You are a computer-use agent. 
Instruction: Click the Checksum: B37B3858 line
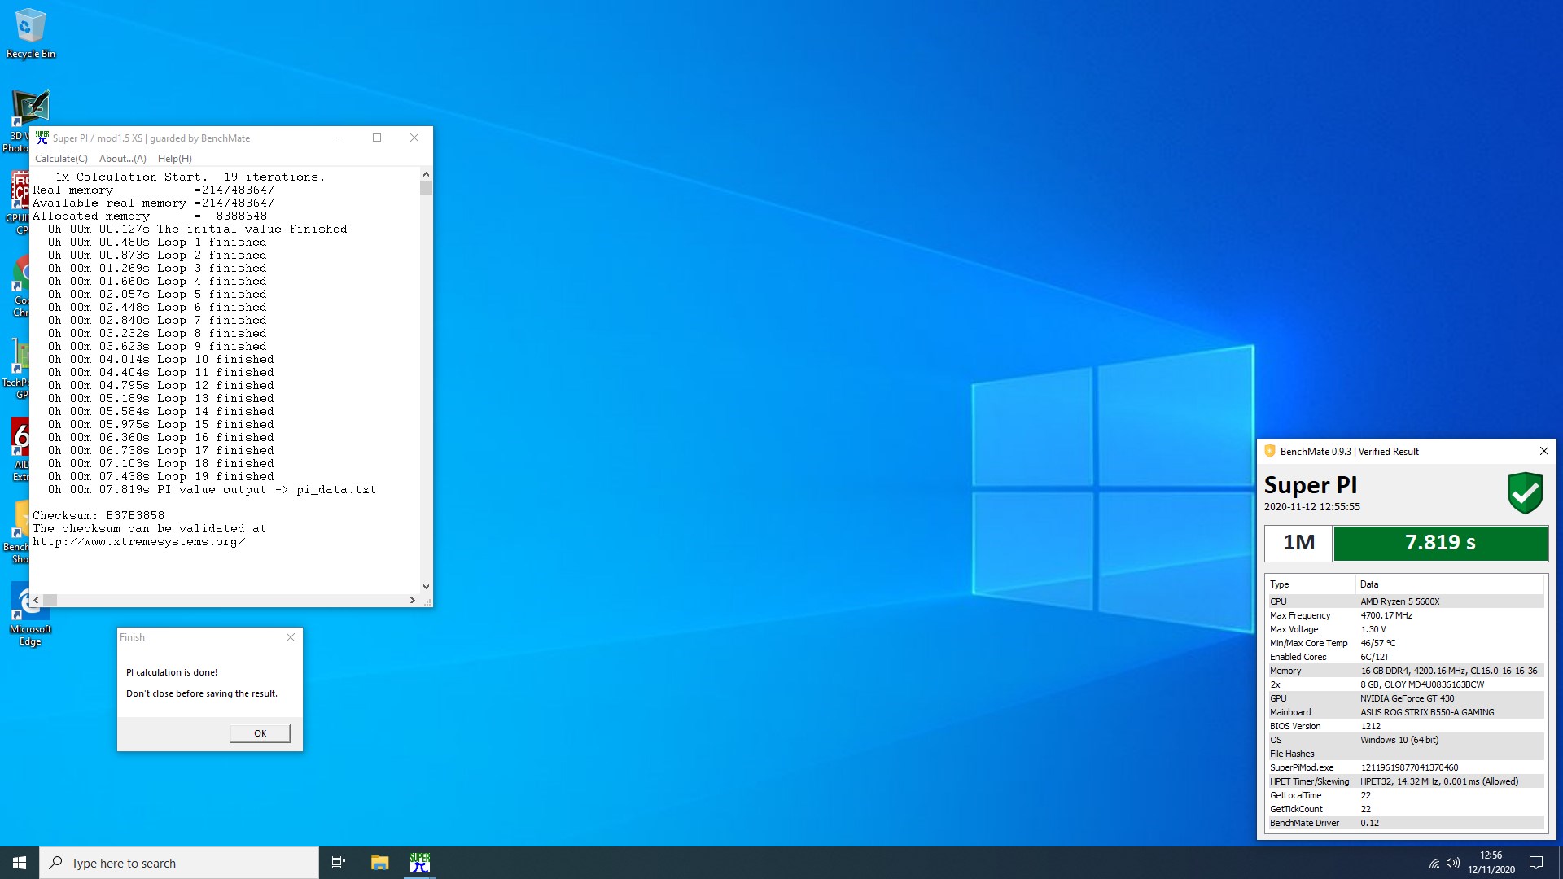point(99,515)
